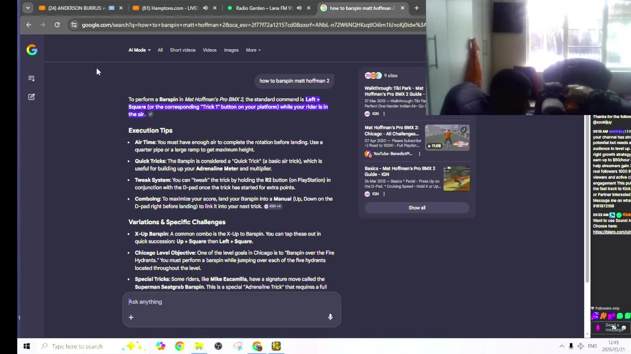
Task: Click the Execution Tips heading
Action: pyautogui.click(x=150, y=130)
